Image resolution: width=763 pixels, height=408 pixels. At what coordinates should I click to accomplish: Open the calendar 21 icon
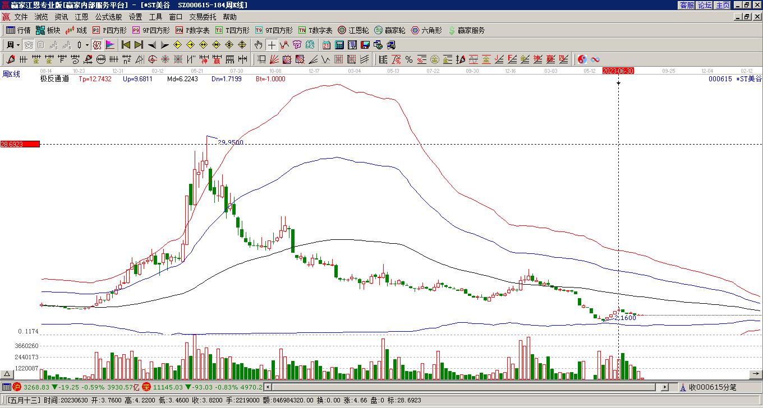326,45
